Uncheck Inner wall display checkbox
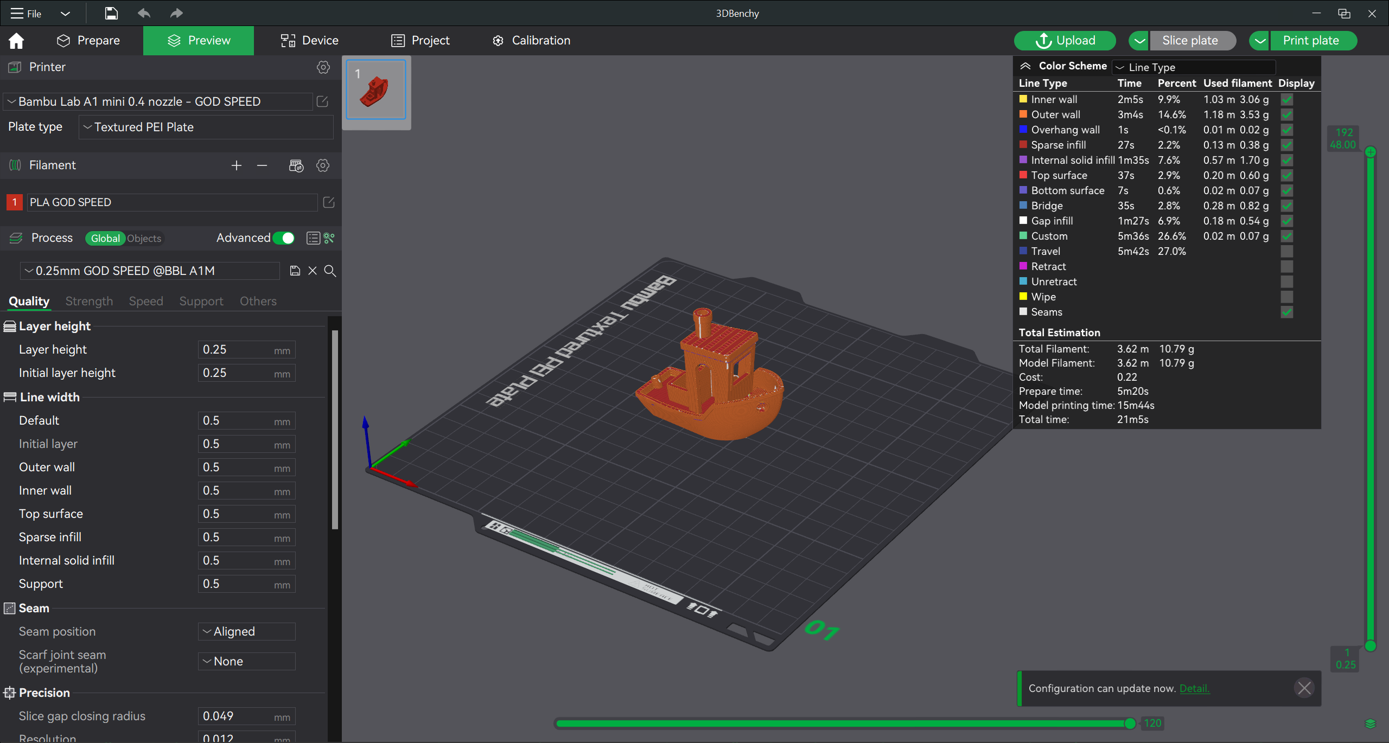1389x743 pixels. point(1287,100)
